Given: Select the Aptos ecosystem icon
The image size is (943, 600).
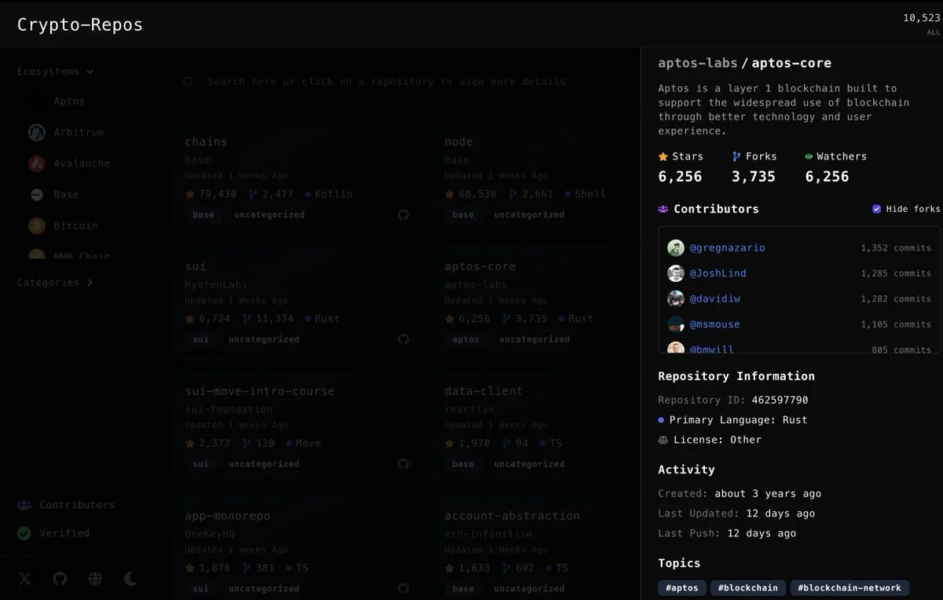Looking at the screenshot, I should tap(36, 101).
